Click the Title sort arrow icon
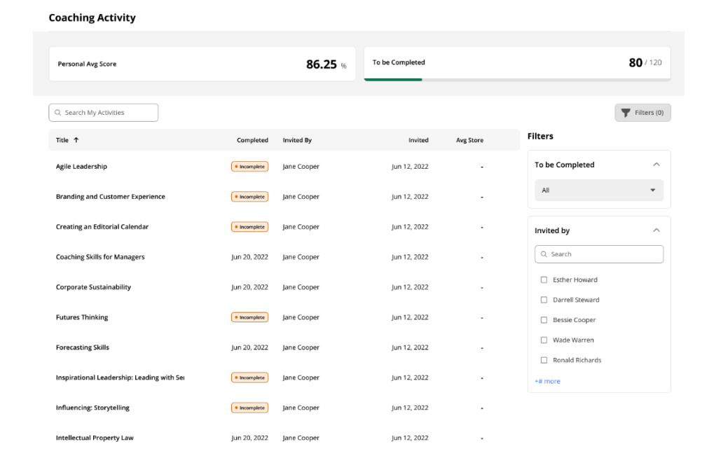This screenshot has height=472, width=723. point(76,139)
